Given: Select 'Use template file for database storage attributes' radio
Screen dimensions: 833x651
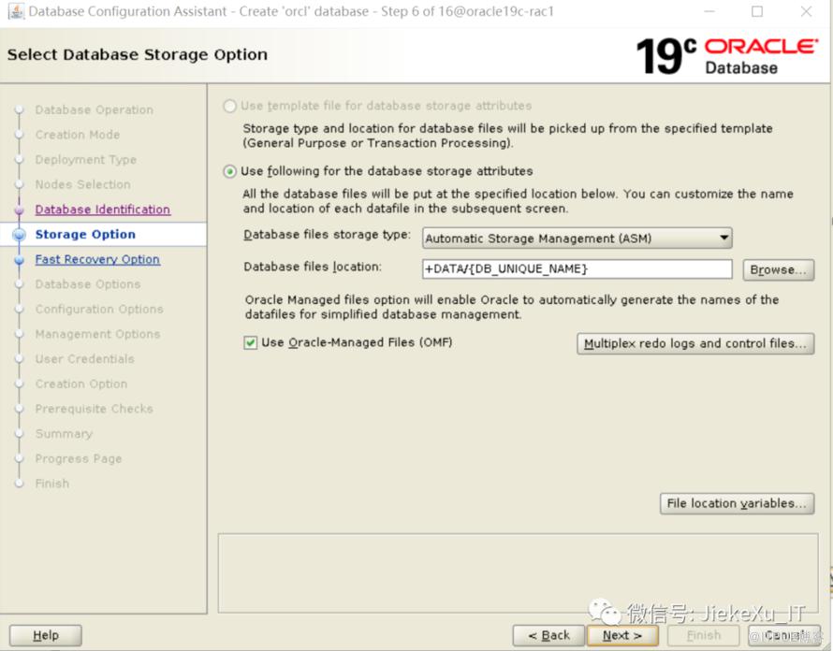Looking at the screenshot, I should coord(229,107).
